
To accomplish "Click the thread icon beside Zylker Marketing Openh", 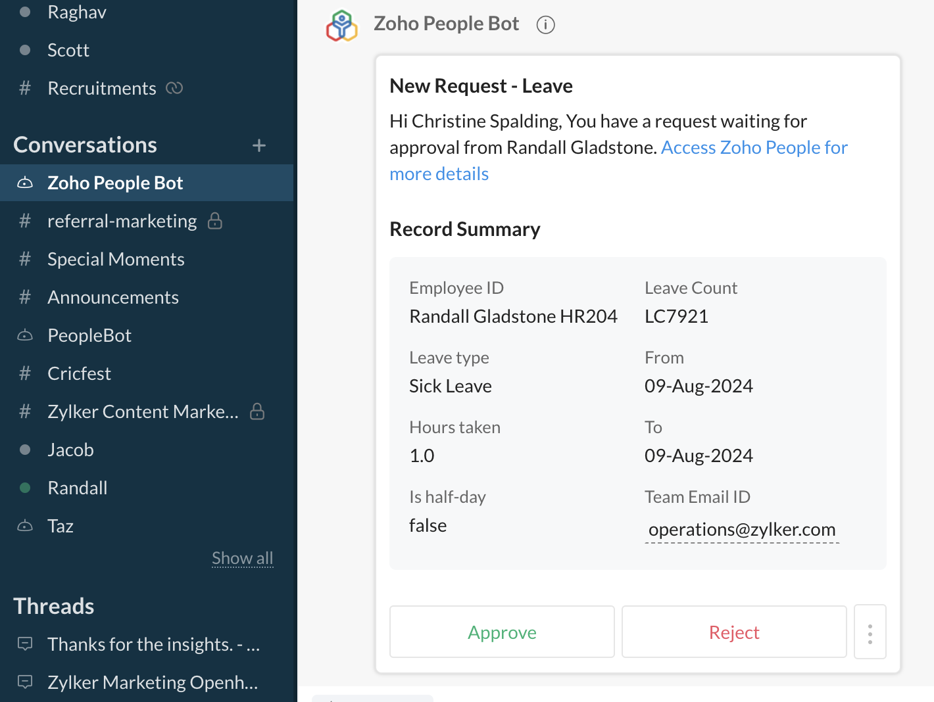I will pyautogui.click(x=25, y=682).
